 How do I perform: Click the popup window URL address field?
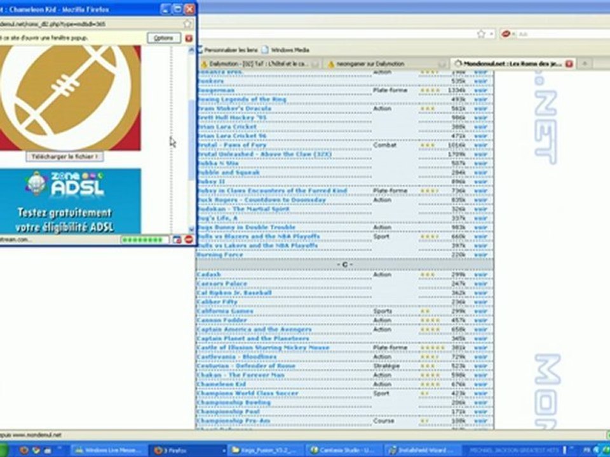(91, 23)
